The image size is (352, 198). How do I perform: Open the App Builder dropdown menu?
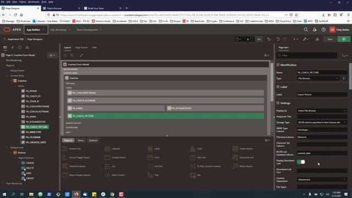click(x=36, y=30)
